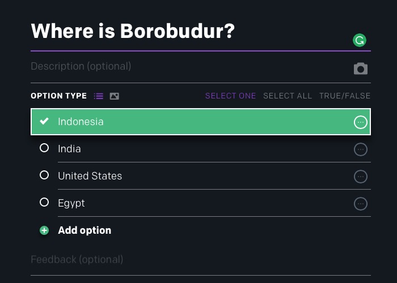Viewport: 397px width, 283px height.
Task: Open more options for Indonesia
Action: click(361, 122)
